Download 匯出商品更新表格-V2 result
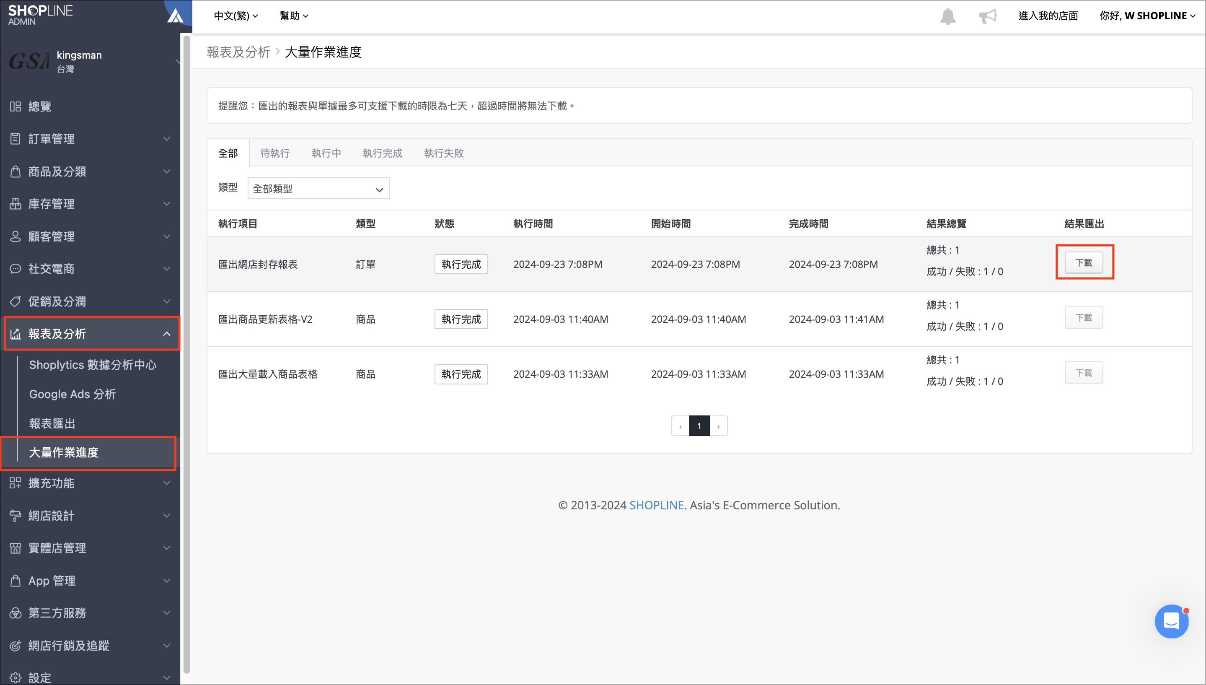Screen dimensions: 1206x685 (1084, 318)
